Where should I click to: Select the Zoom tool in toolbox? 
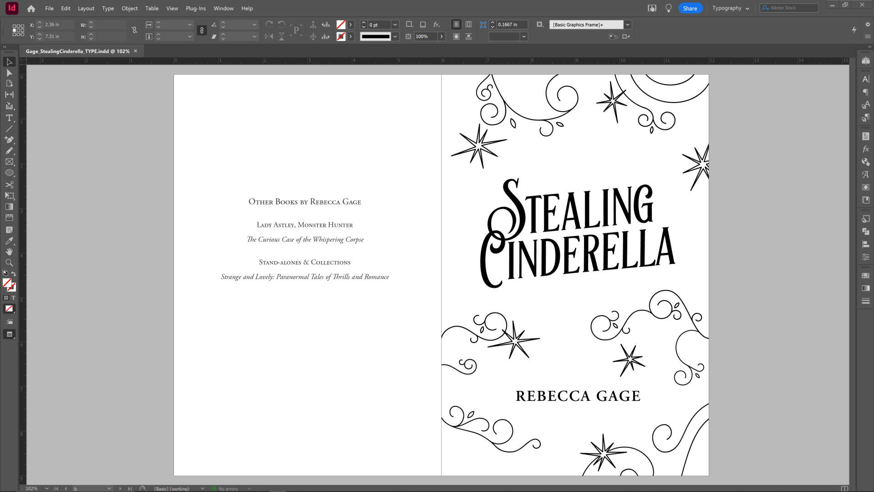(x=9, y=263)
